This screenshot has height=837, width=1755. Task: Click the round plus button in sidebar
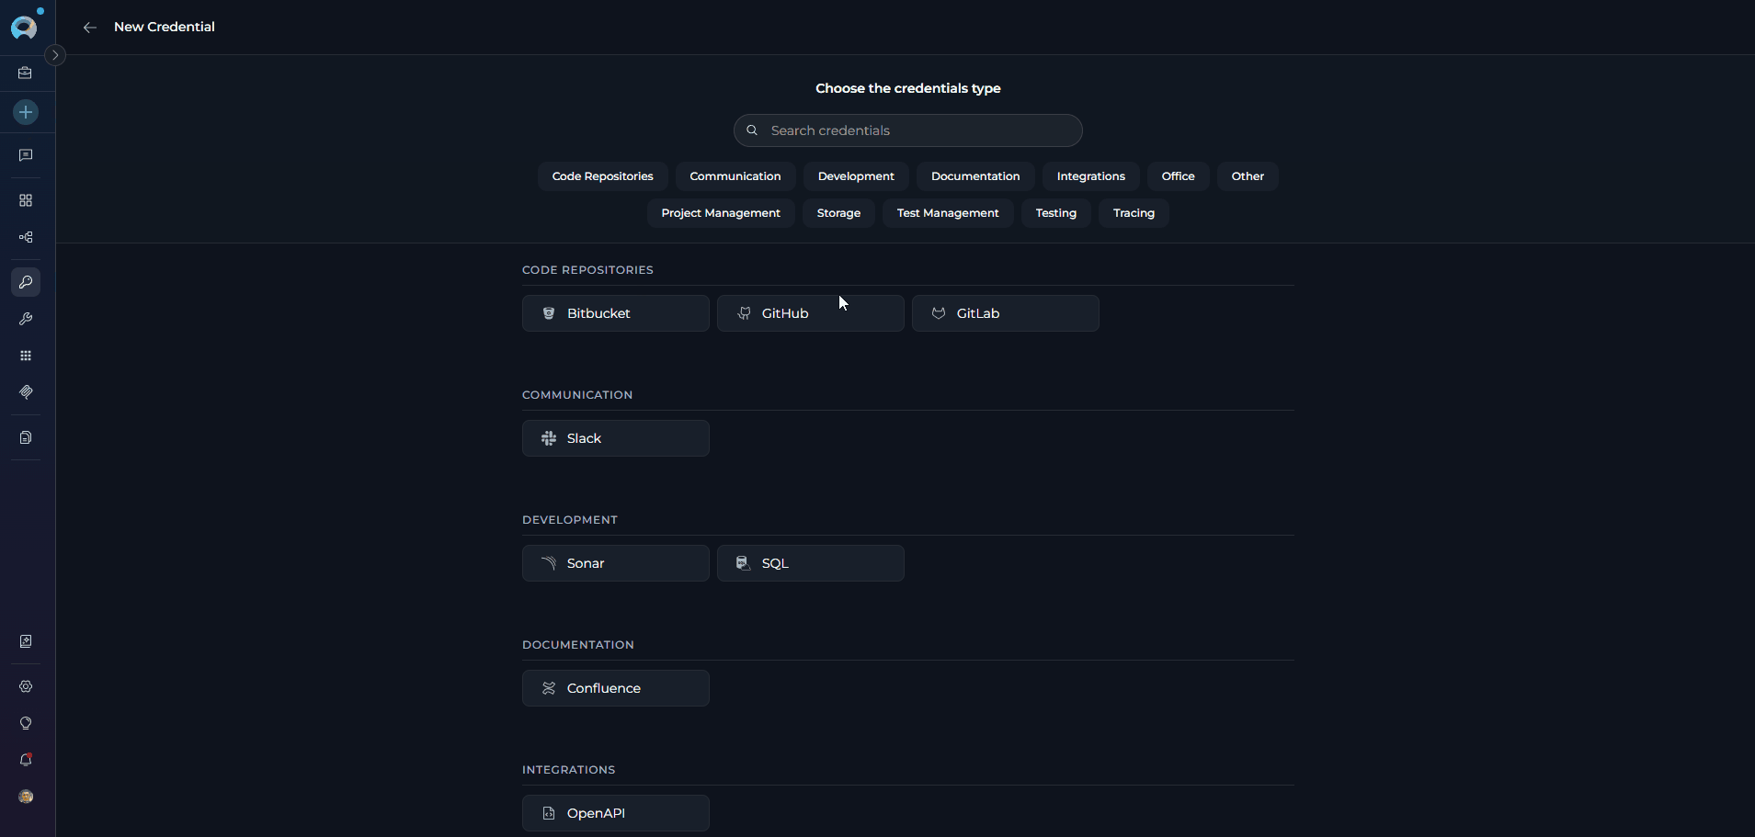26,112
